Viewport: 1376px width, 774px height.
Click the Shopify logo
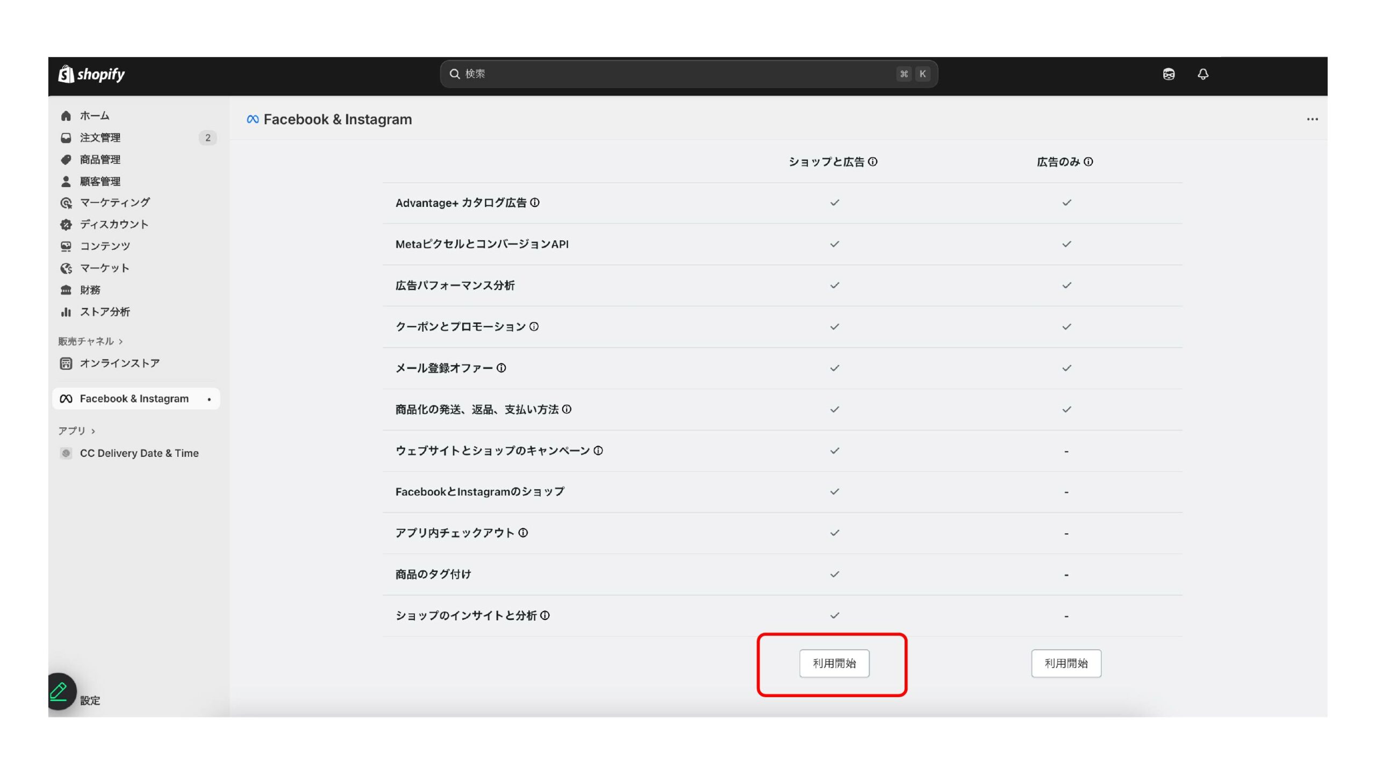tap(91, 74)
